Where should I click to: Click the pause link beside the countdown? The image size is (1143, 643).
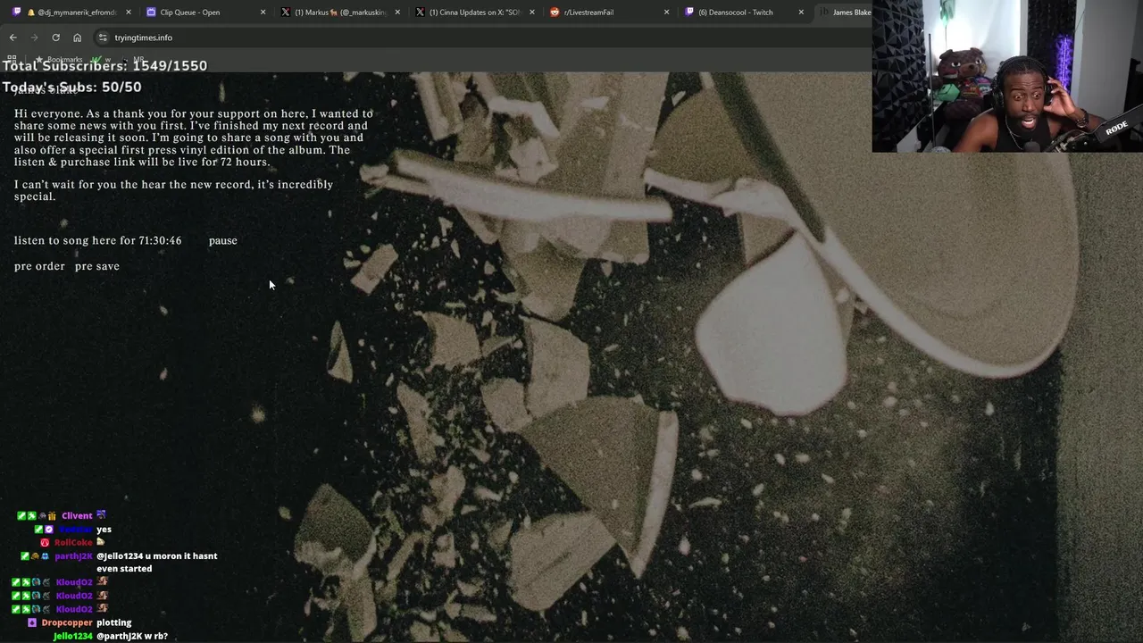pyautogui.click(x=222, y=240)
